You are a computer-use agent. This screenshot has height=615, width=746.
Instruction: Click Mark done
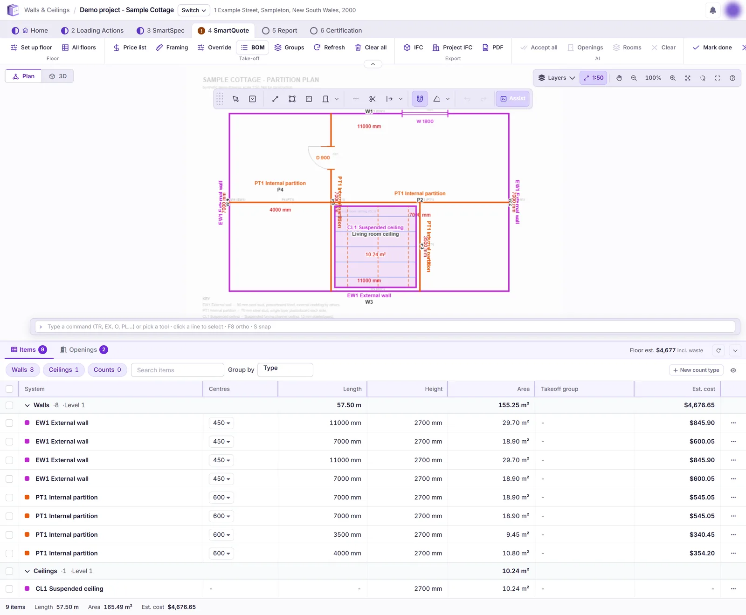point(712,48)
